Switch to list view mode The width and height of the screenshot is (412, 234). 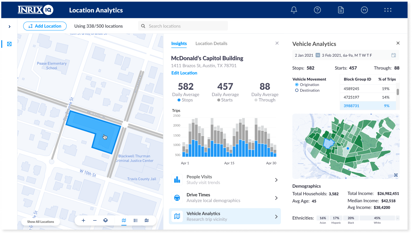tap(136, 220)
